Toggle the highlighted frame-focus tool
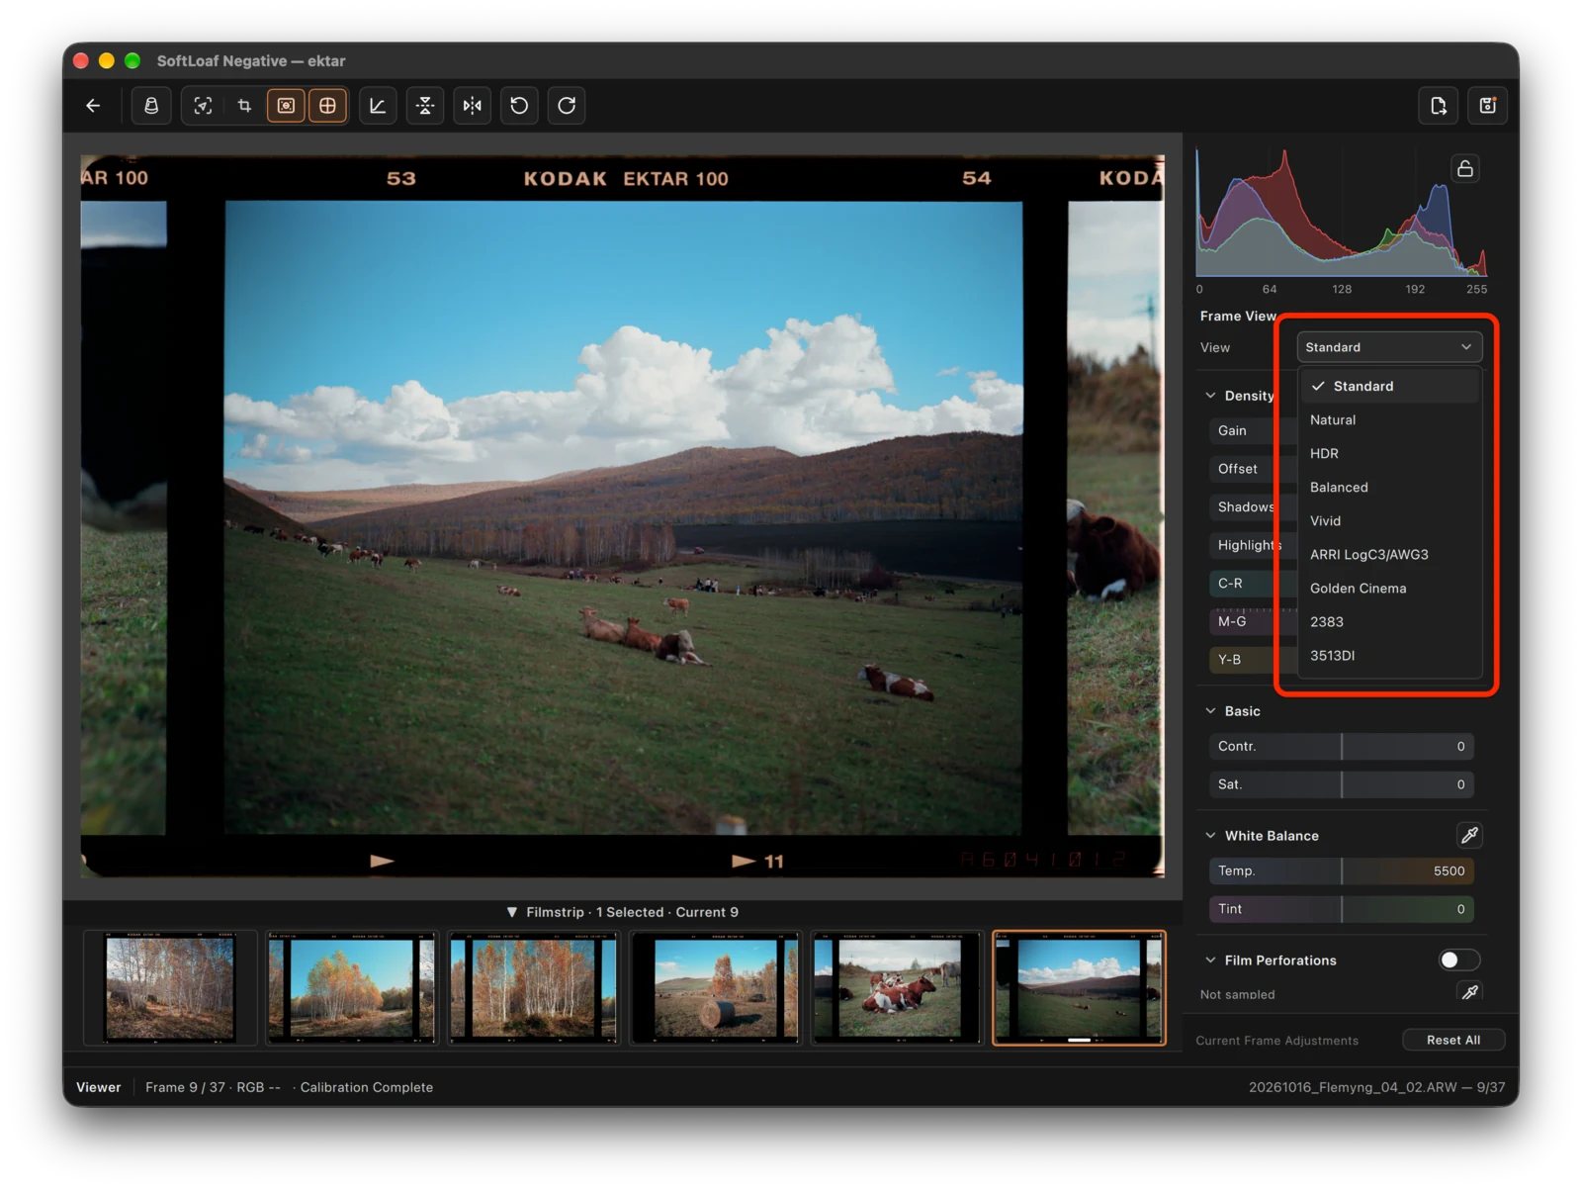 286,106
